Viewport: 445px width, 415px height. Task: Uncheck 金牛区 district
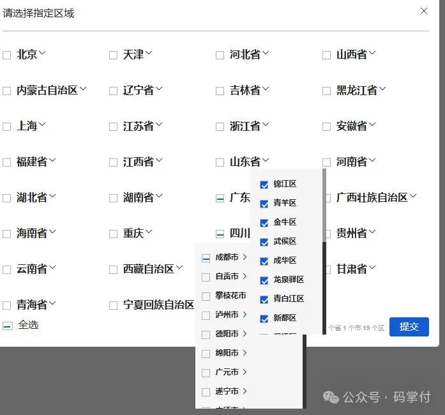(x=264, y=223)
